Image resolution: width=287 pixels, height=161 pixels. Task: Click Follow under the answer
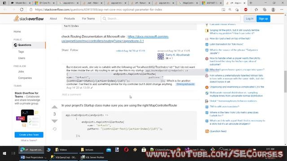pyautogui.click(x=74, y=50)
